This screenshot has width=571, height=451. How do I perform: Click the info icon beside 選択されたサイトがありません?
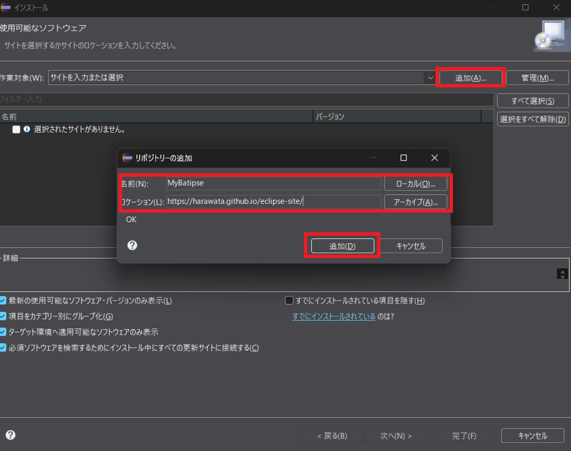[x=27, y=129]
